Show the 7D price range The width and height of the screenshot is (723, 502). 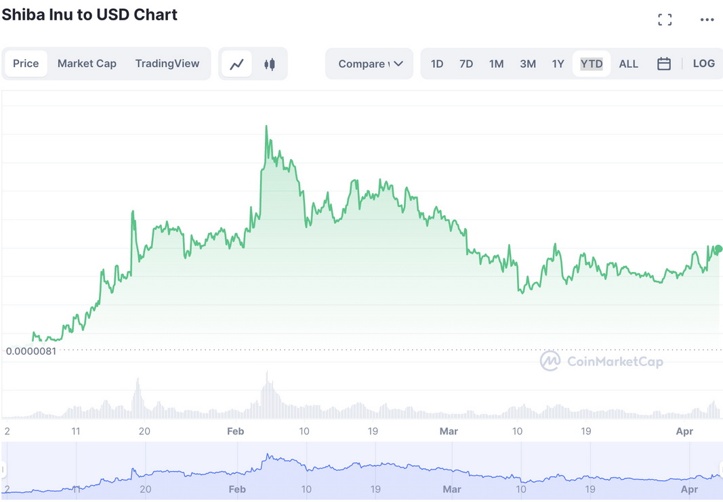click(466, 64)
